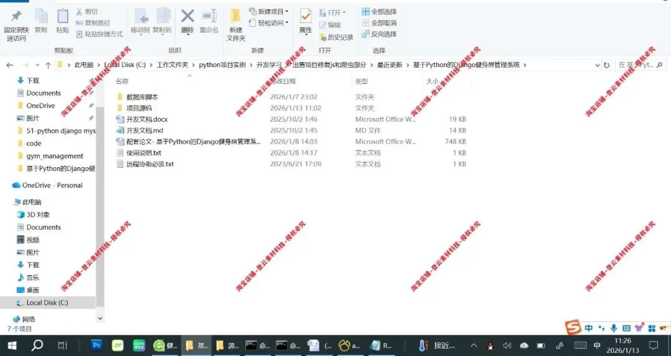This screenshot has height=356, width=671.
Task: Select the 使用说明.txt file
Action: click(x=144, y=152)
